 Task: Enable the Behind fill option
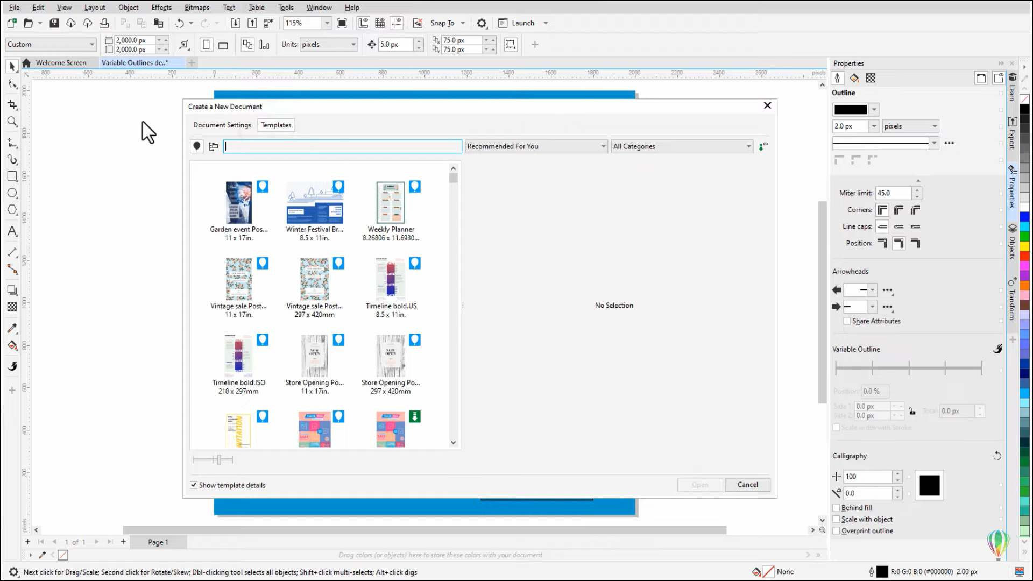tap(837, 507)
